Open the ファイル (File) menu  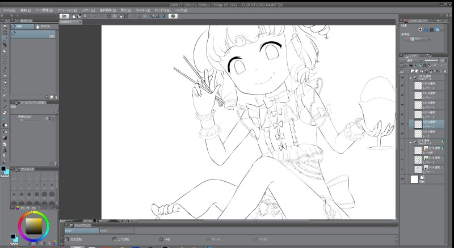(9, 10)
